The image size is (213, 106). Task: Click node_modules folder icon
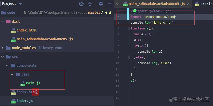8,48
